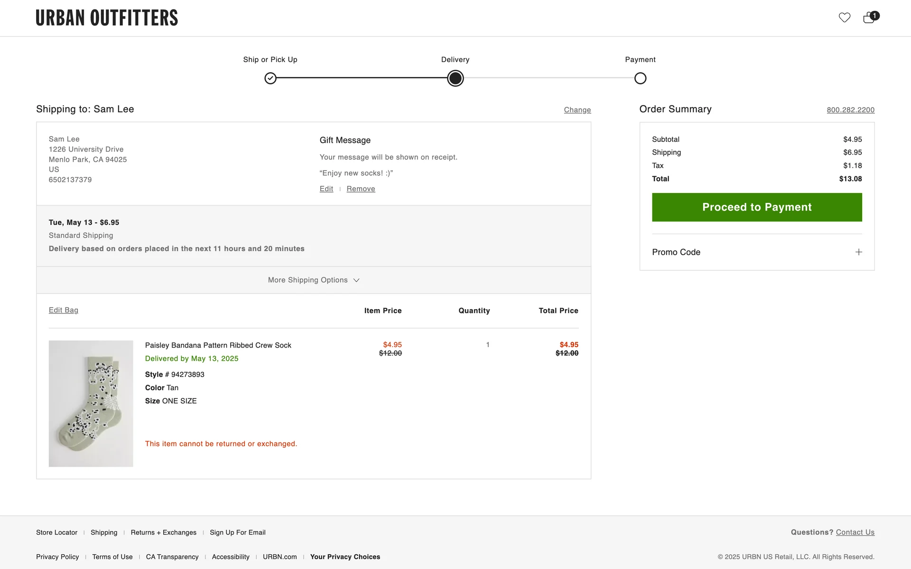Click the Urban Outfitters logo
Image resolution: width=911 pixels, height=569 pixels.
(107, 18)
